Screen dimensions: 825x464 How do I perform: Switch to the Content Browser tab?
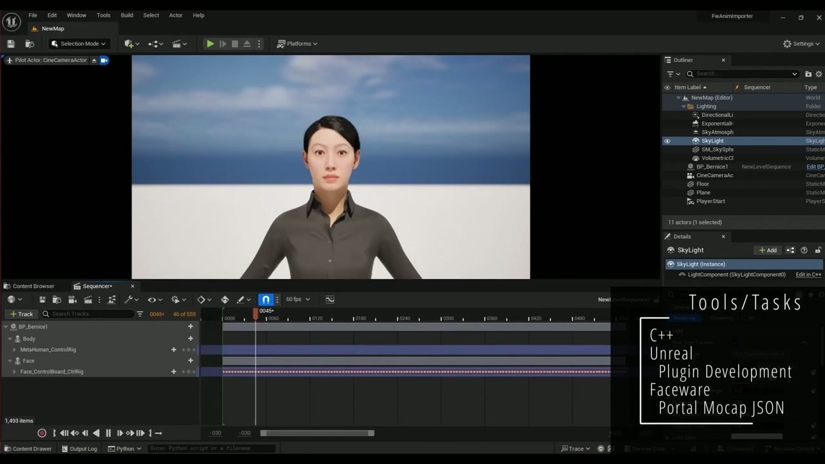click(x=30, y=286)
